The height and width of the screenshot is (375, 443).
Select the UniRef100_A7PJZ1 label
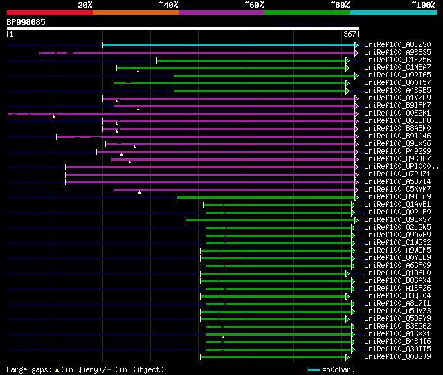tap(397, 174)
